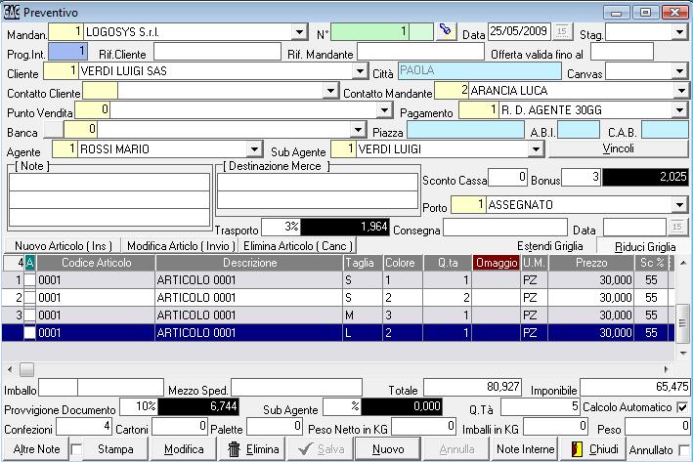Tick the checkbox next to Altre Note
Image resolution: width=693 pixels, height=462 pixels.
click(x=76, y=449)
